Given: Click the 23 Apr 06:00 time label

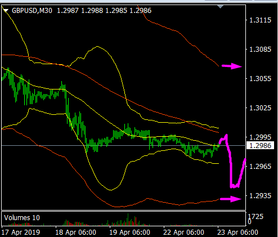Looking at the screenshot, I should pyautogui.click(x=237, y=232).
